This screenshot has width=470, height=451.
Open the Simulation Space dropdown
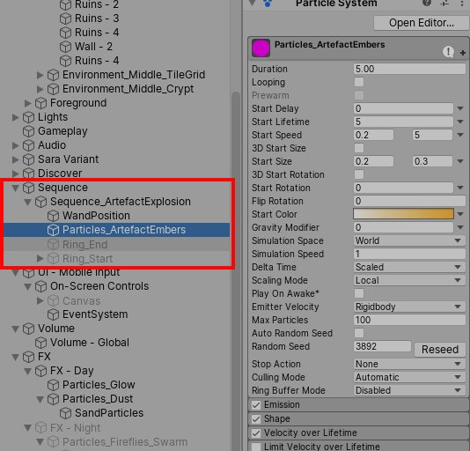(409, 240)
